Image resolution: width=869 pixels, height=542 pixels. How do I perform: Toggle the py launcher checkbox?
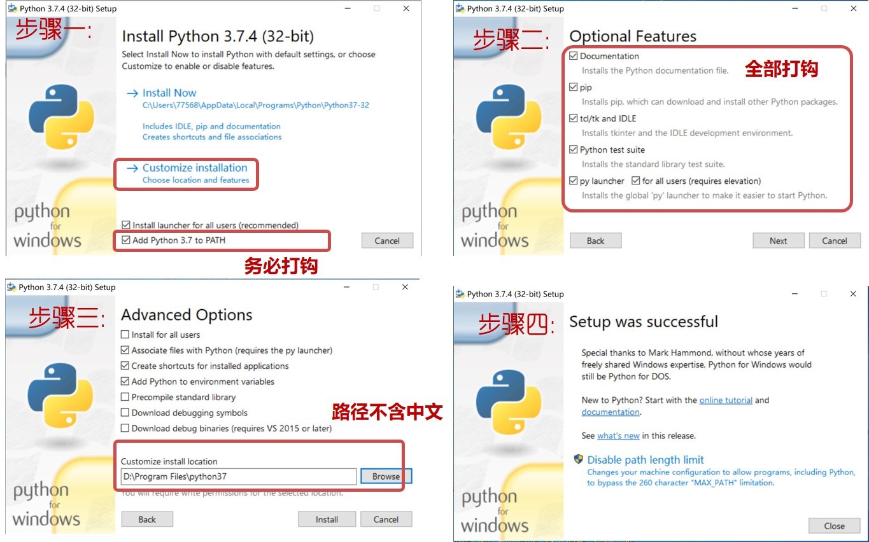(x=574, y=181)
